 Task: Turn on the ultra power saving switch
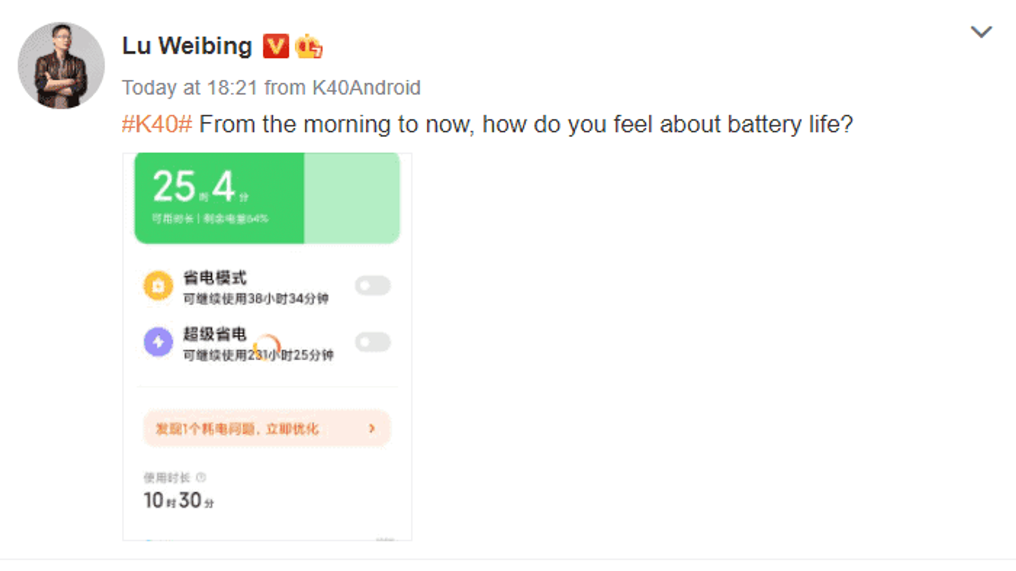pos(373,343)
